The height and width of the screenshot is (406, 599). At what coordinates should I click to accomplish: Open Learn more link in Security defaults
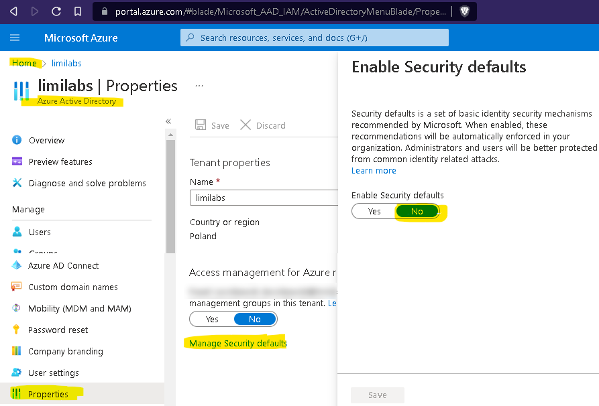click(374, 171)
